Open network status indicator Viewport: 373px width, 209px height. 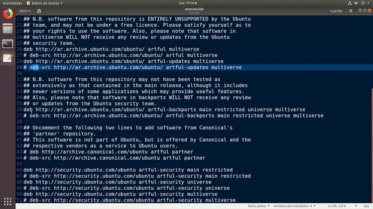click(350, 3)
